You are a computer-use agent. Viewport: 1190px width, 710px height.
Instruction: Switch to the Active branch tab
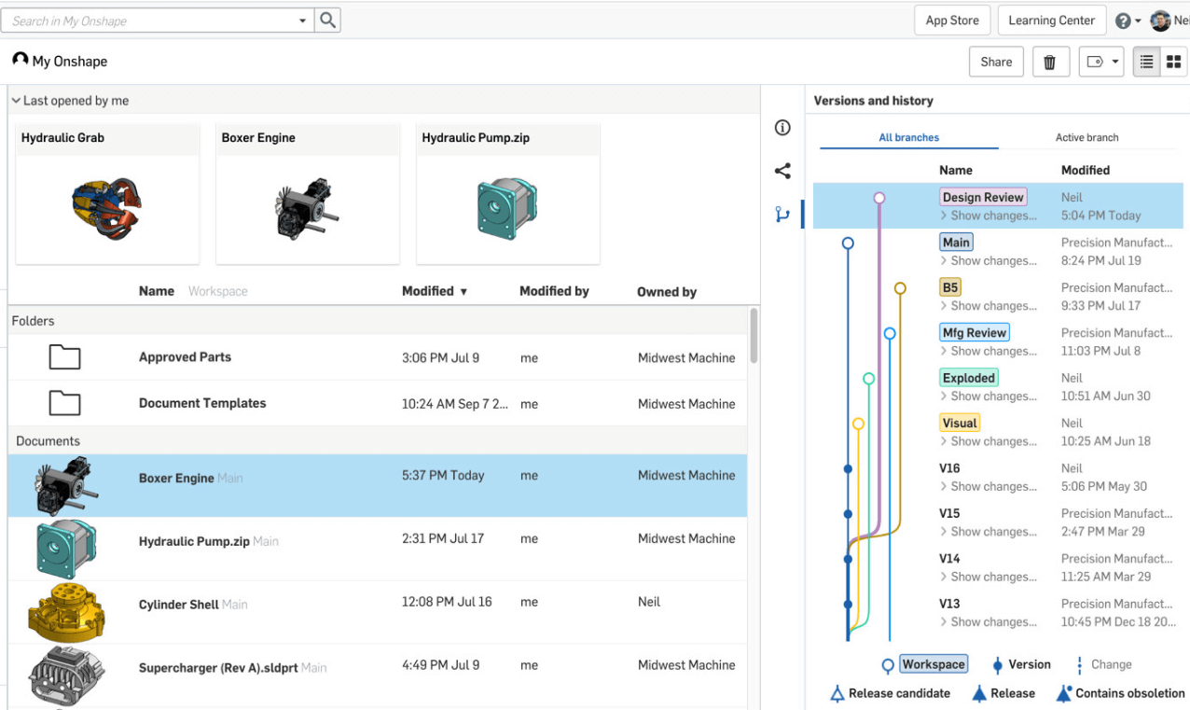1086,136
